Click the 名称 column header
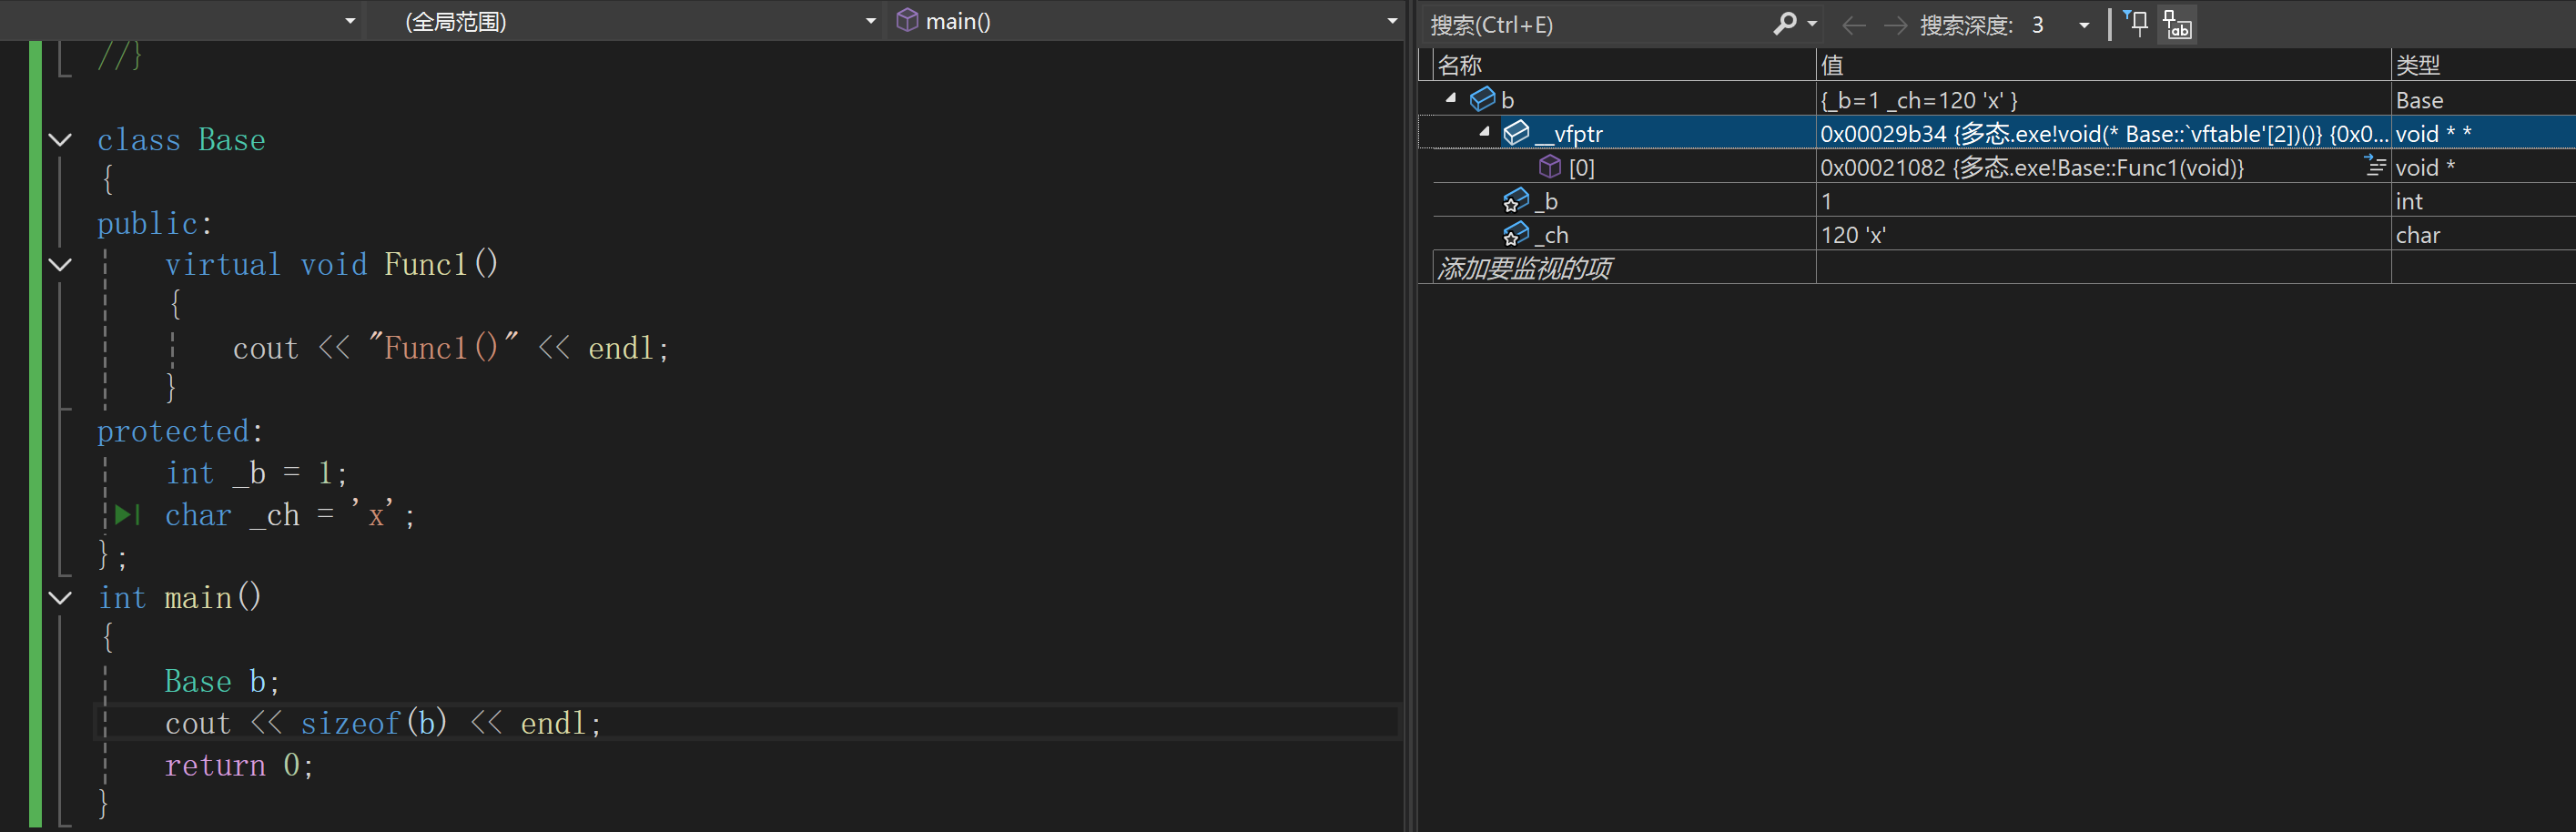This screenshot has height=832, width=2576. point(1623,65)
